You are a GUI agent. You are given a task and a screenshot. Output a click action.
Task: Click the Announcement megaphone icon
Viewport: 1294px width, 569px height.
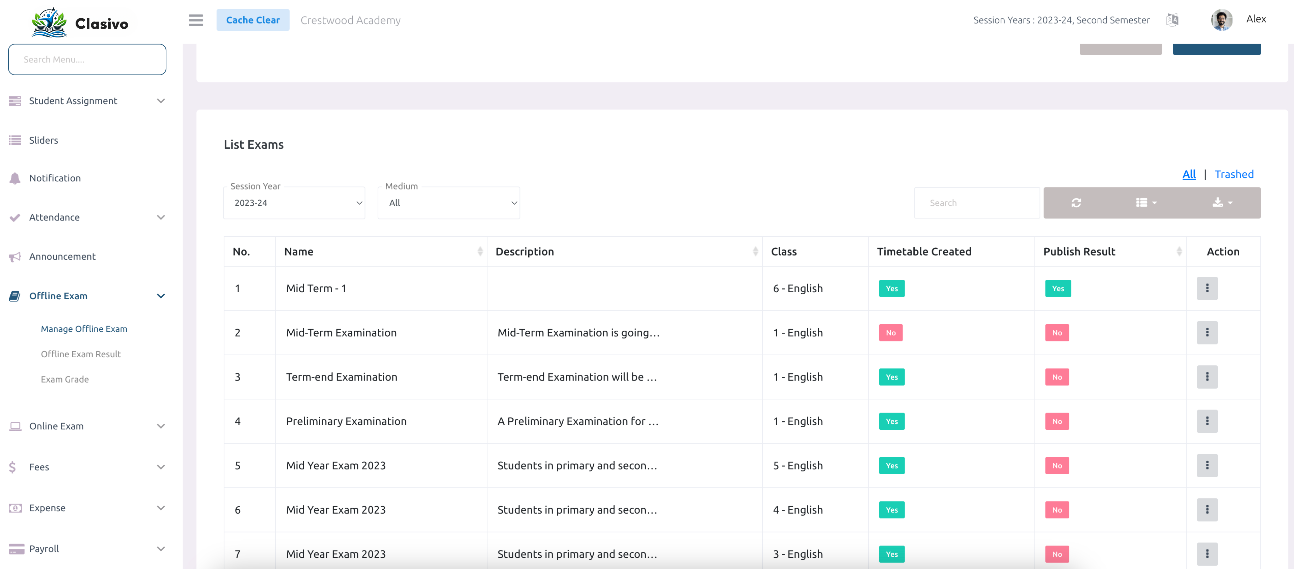15,257
